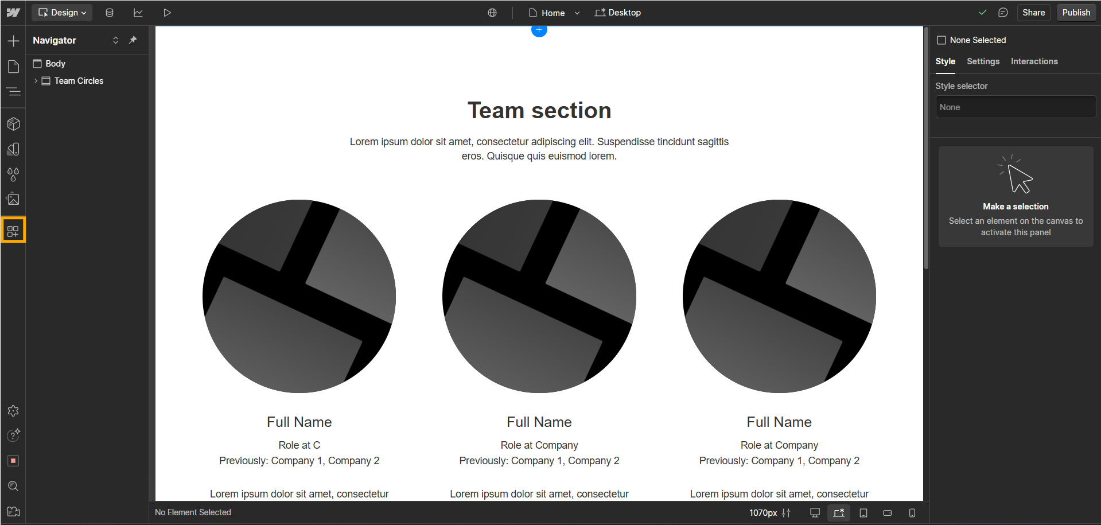The height and width of the screenshot is (525, 1101).
Task: Pin the Navigator panel
Action: tap(133, 40)
